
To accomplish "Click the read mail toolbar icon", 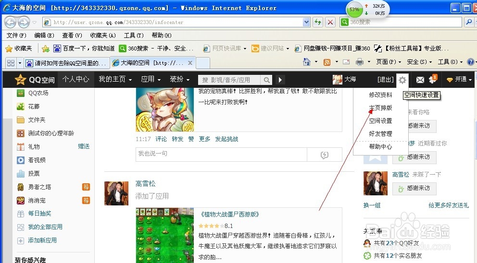I will (x=346, y=62).
